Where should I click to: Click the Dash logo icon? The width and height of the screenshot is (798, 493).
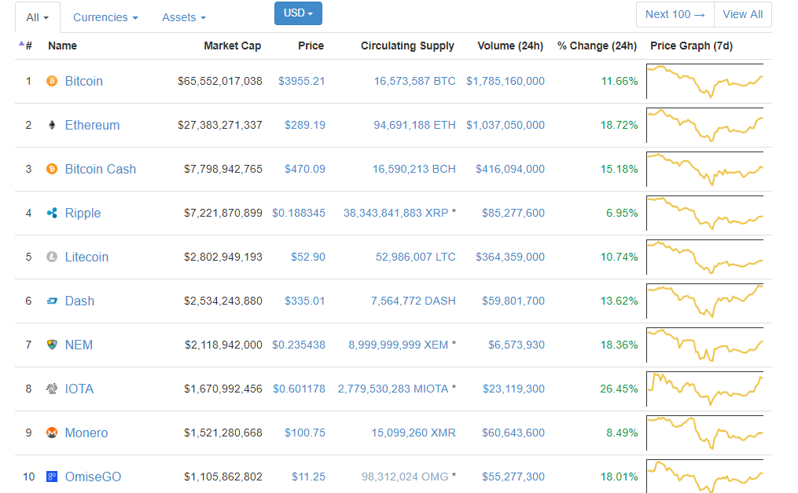pyautogui.click(x=52, y=301)
